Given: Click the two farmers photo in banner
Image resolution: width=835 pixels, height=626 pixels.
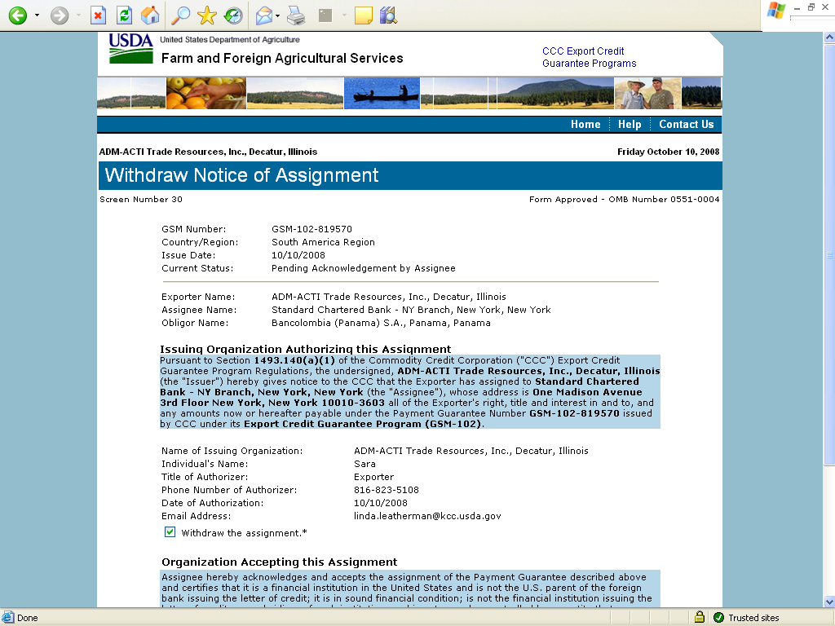Looking at the screenshot, I should [647, 93].
